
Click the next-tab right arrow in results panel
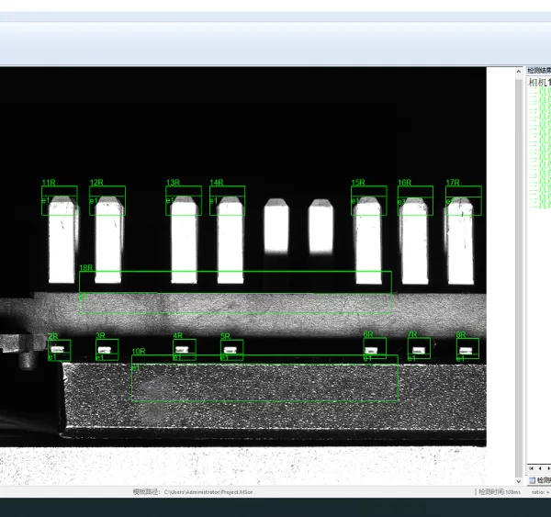coord(548,468)
